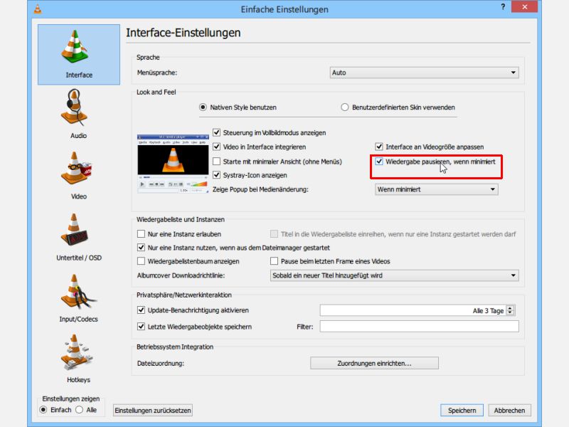Click the Betriebssystem Integration group label
Screen dimensions: 569x427
pos(175,347)
